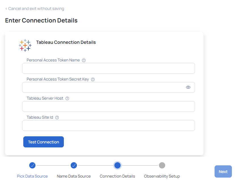Focus the Personal Access Token Name field
235x183 pixels.
[x=108, y=68]
